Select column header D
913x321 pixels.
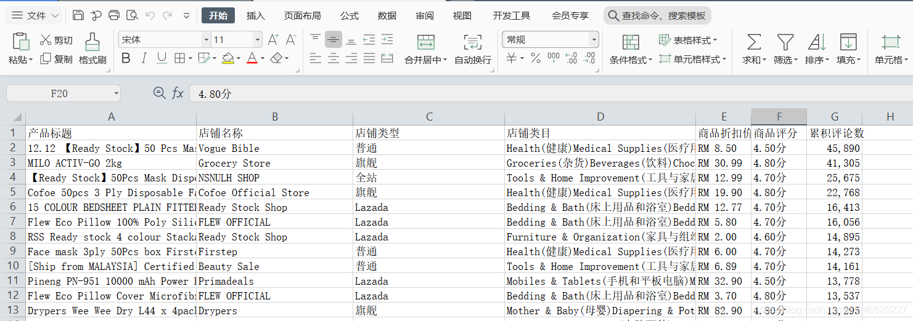600,117
